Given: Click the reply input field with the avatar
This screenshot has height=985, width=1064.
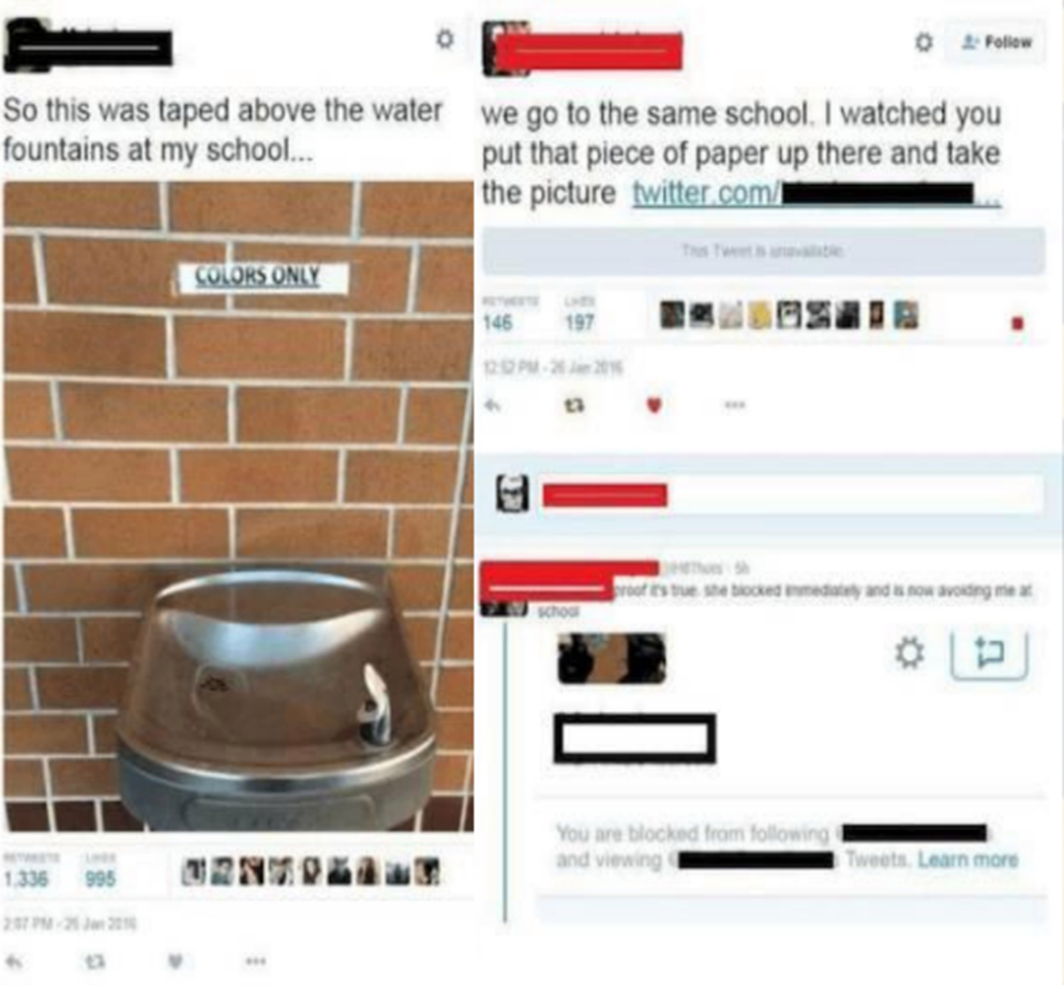Looking at the screenshot, I should [x=791, y=494].
